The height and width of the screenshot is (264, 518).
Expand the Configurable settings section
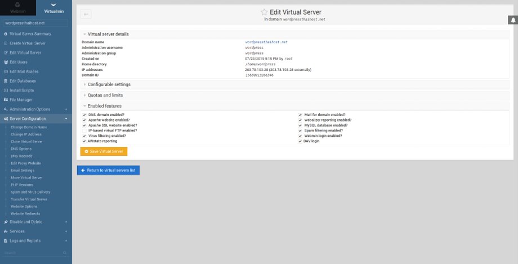[109, 84]
